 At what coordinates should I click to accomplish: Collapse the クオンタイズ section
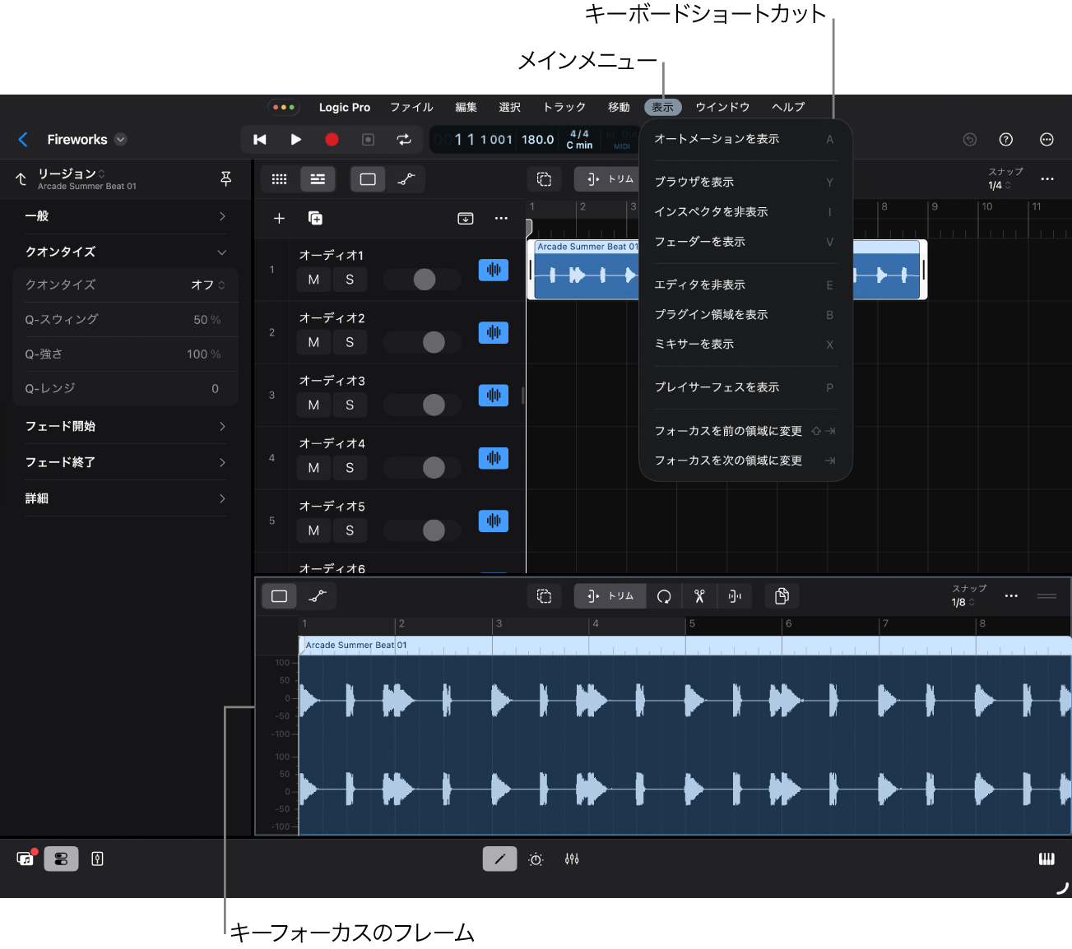[x=222, y=252]
